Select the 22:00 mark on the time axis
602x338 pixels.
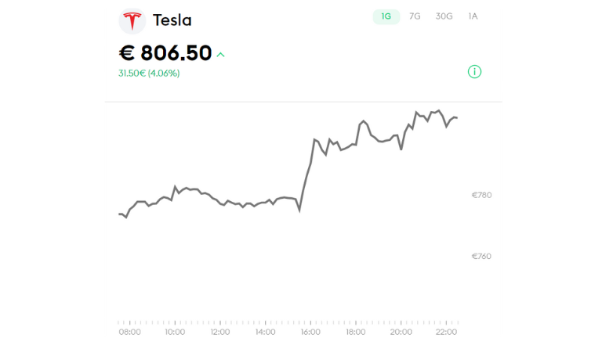point(446,332)
